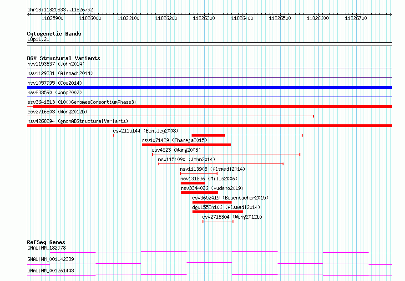
Task: Open the RefSeq Genes track title
Action: click(46, 242)
